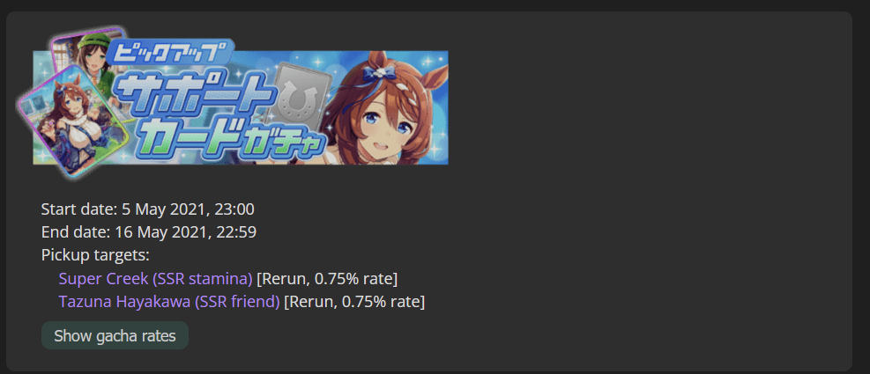
Task: Click the ピックアップ label on the banner
Action: pyautogui.click(x=169, y=53)
